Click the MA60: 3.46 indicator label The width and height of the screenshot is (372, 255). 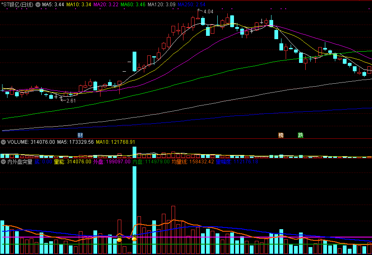point(133,5)
